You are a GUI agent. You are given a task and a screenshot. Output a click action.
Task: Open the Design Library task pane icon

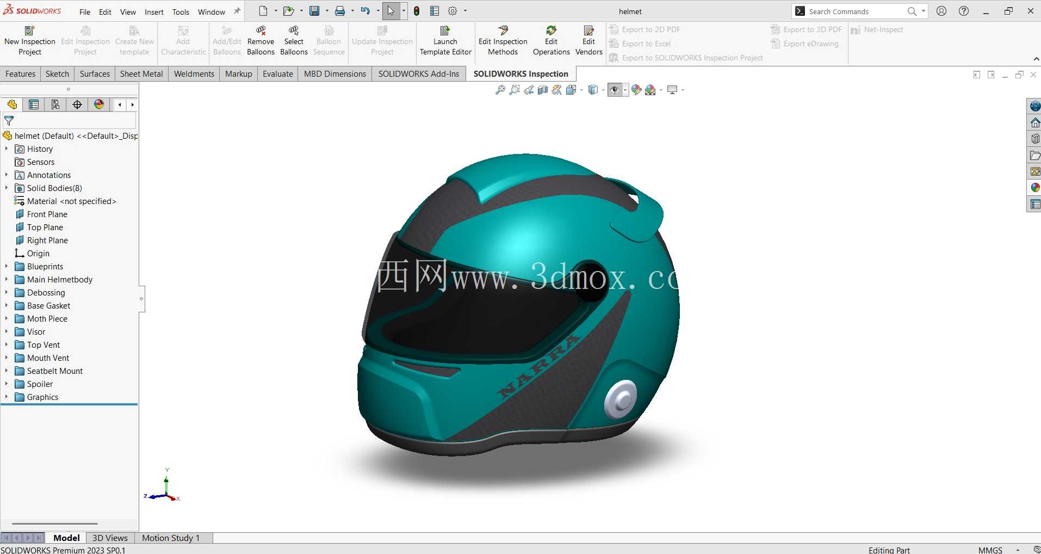pos(1034,139)
